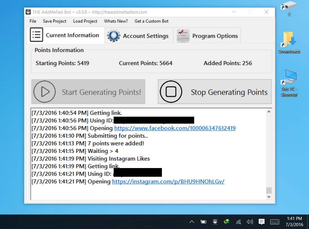The height and width of the screenshot is (229, 309).
Task: Click This PC - Shortcut desktop icon
Action: pos(289,83)
